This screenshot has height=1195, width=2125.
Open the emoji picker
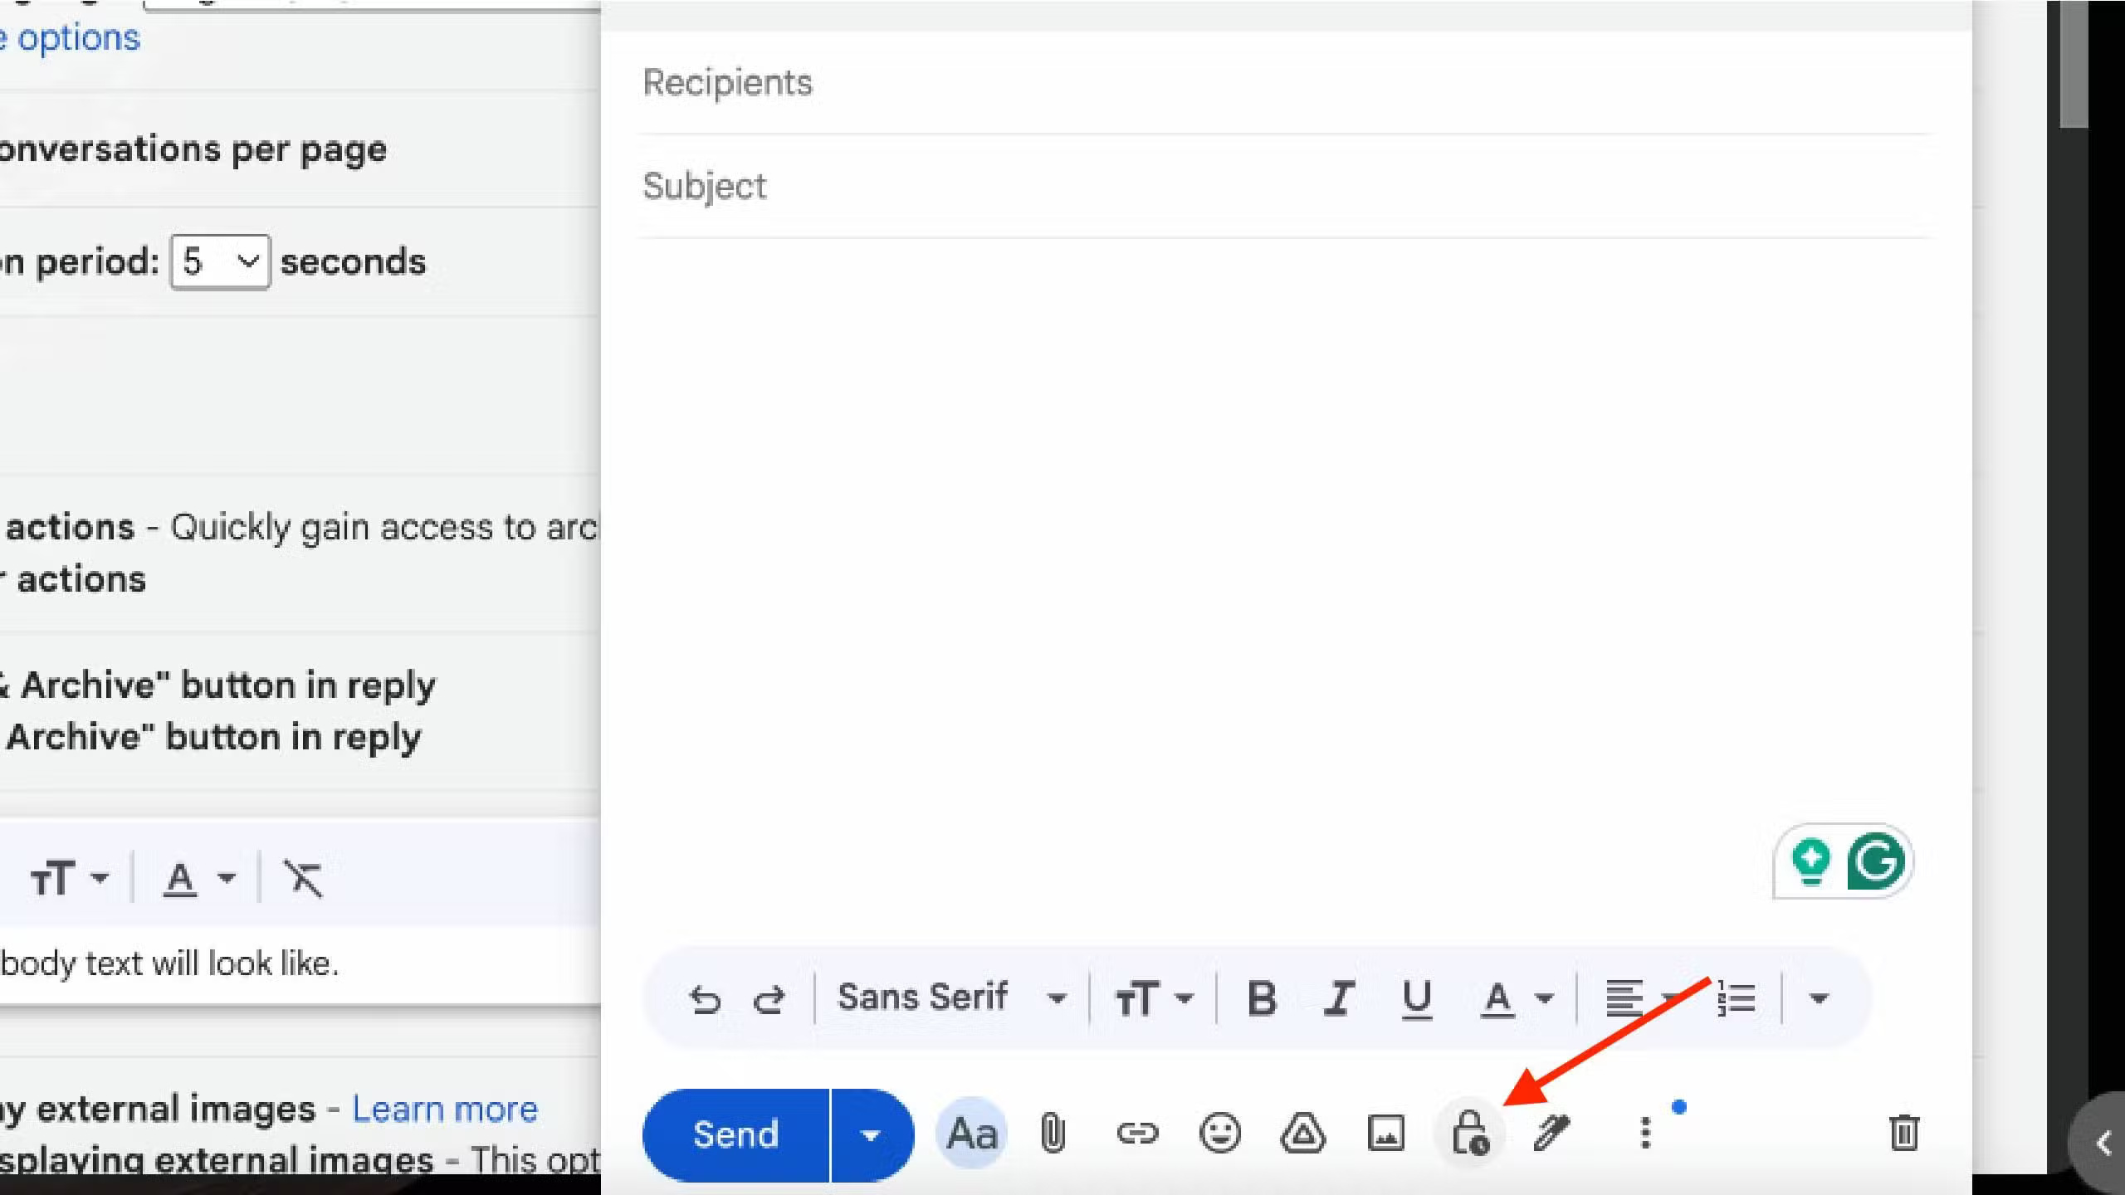[1219, 1133]
